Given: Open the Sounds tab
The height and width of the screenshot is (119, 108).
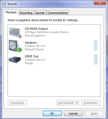Looking at the screenshot, I should (x=40, y=13).
